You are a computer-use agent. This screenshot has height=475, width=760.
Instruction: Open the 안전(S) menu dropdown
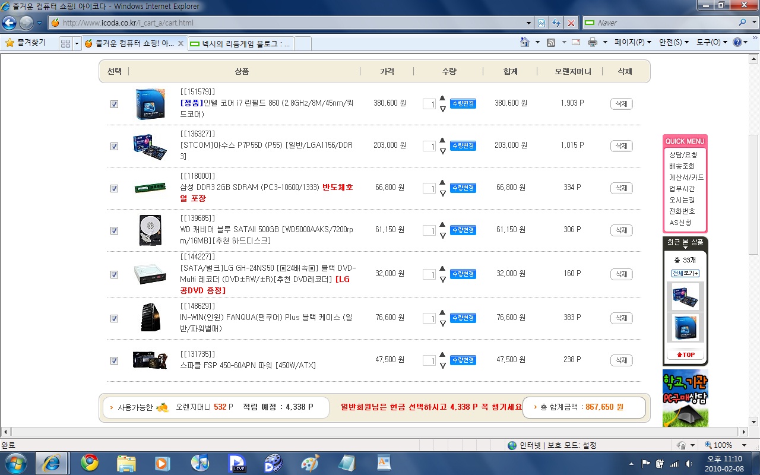pyautogui.click(x=674, y=43)
